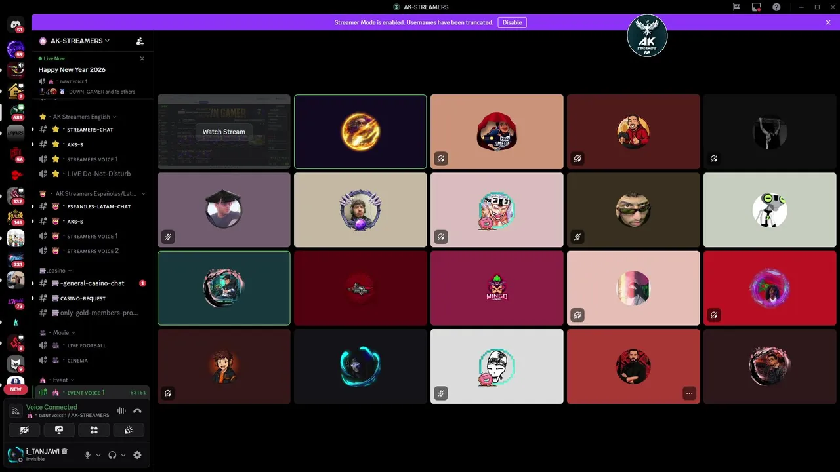Open server icon with 73 badge
Screen dimensions: 840x472
pos(16,302)
